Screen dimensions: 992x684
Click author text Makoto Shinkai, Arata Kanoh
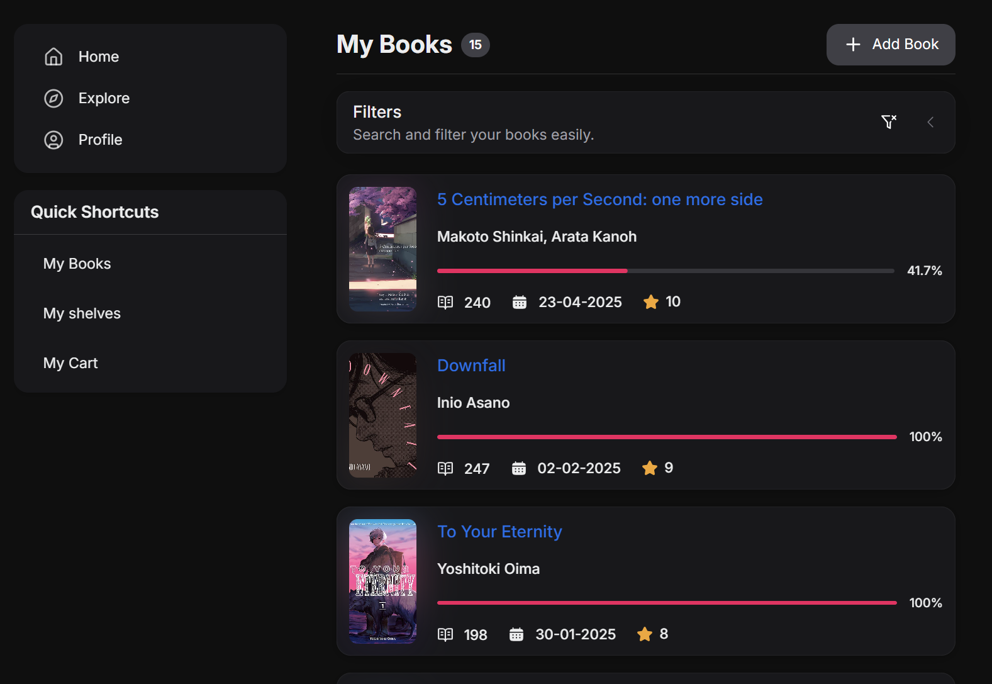(537, 237)
